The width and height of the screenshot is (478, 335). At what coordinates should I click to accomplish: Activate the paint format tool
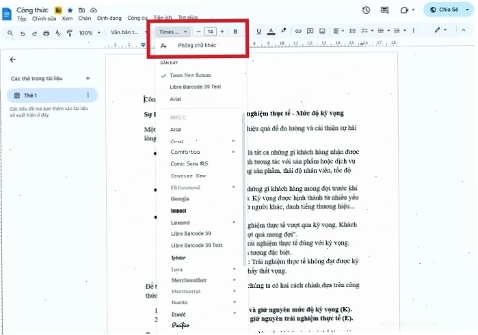pyautogui.click(x=70, y=33)
